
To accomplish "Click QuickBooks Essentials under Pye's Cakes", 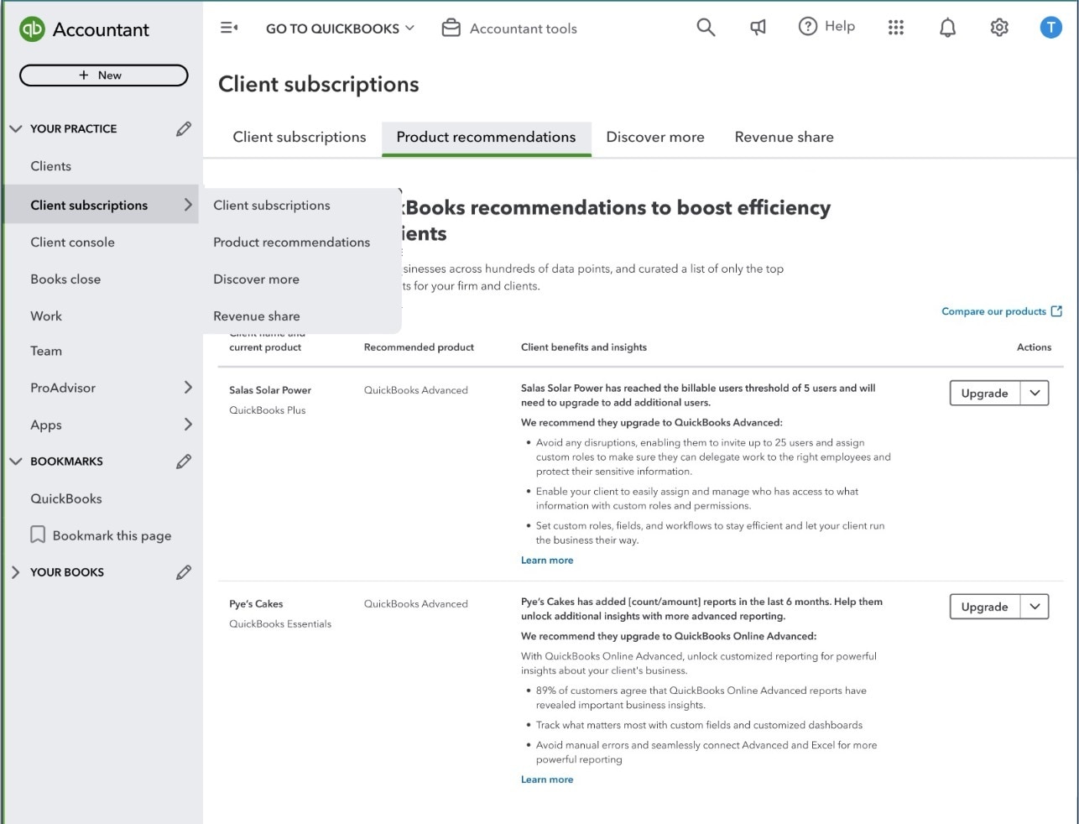I will click(280, 624).
